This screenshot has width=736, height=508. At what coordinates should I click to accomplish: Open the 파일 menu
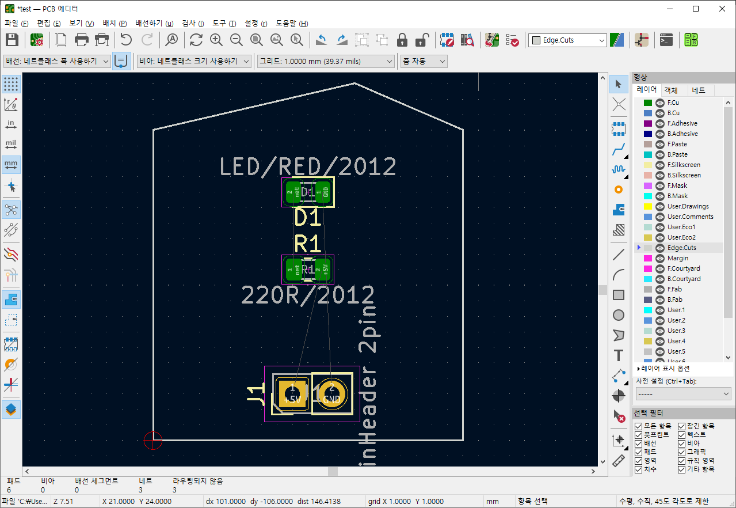point(16,24)
